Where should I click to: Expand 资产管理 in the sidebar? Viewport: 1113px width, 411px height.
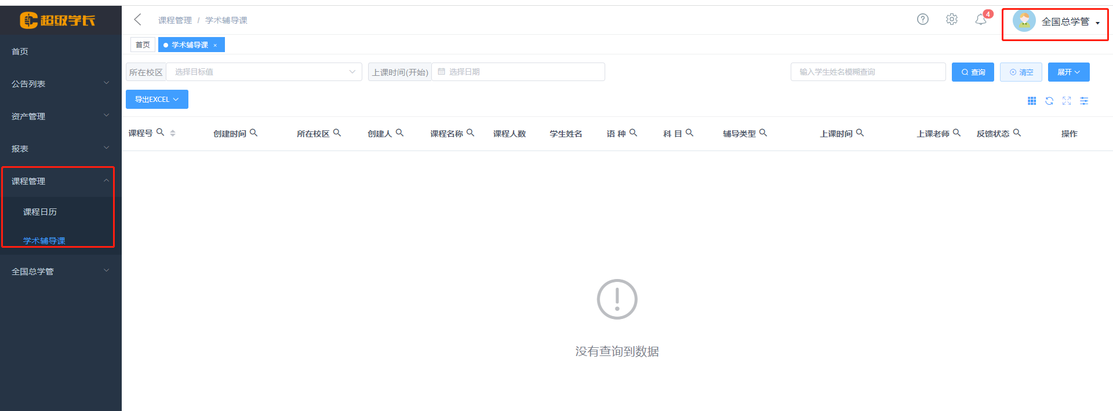point(60,116)
